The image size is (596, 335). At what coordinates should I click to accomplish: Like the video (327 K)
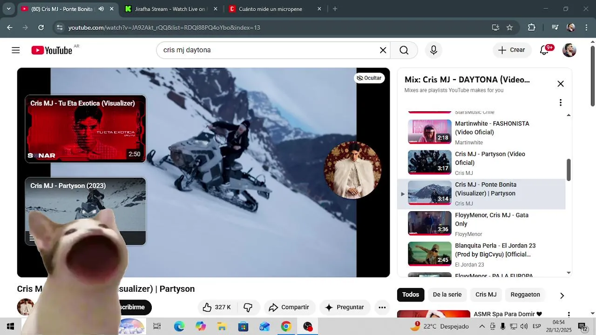pyautogui.click(x=217, y=307)
